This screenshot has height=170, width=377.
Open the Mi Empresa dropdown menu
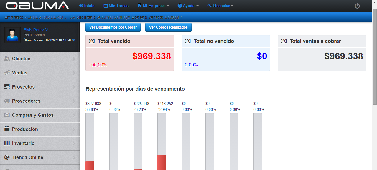click(153, 6)
